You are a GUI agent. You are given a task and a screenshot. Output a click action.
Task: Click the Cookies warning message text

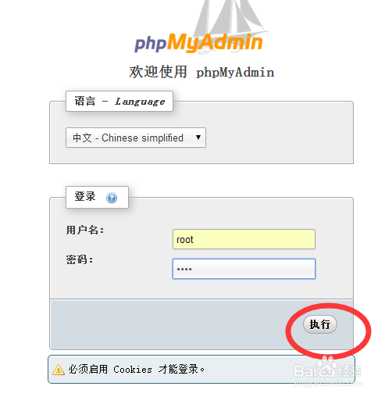point(137,369)
